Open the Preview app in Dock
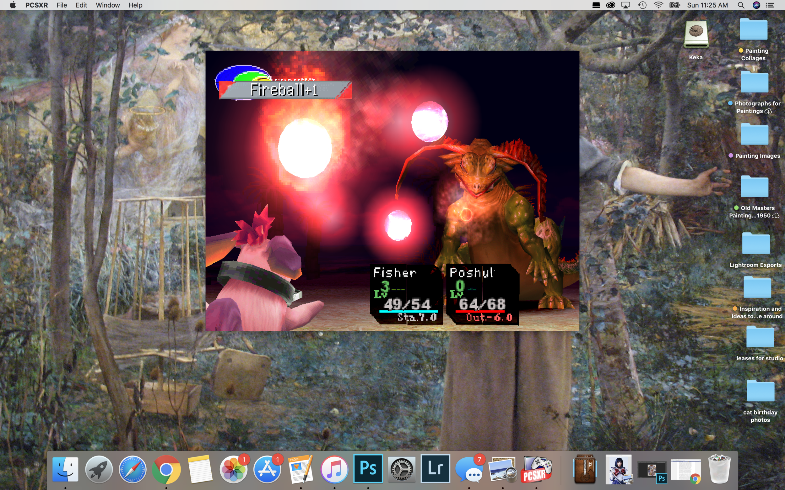785x490 pixels. [502, 469]
